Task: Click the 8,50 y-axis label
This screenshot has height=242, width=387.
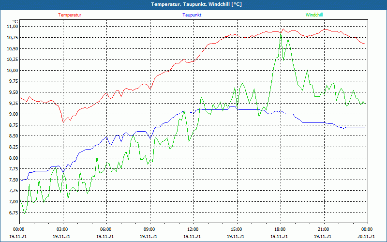Action: pyautogui.click(x=13, y=136)
